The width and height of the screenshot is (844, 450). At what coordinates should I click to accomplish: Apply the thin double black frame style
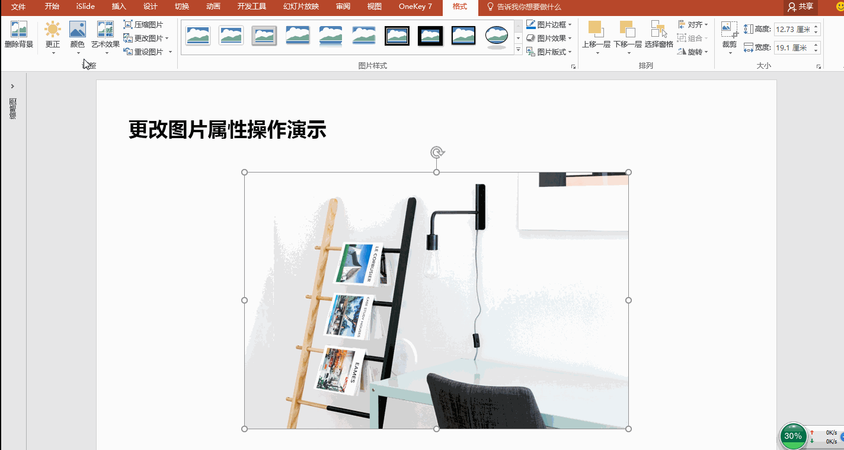[397, 36]
